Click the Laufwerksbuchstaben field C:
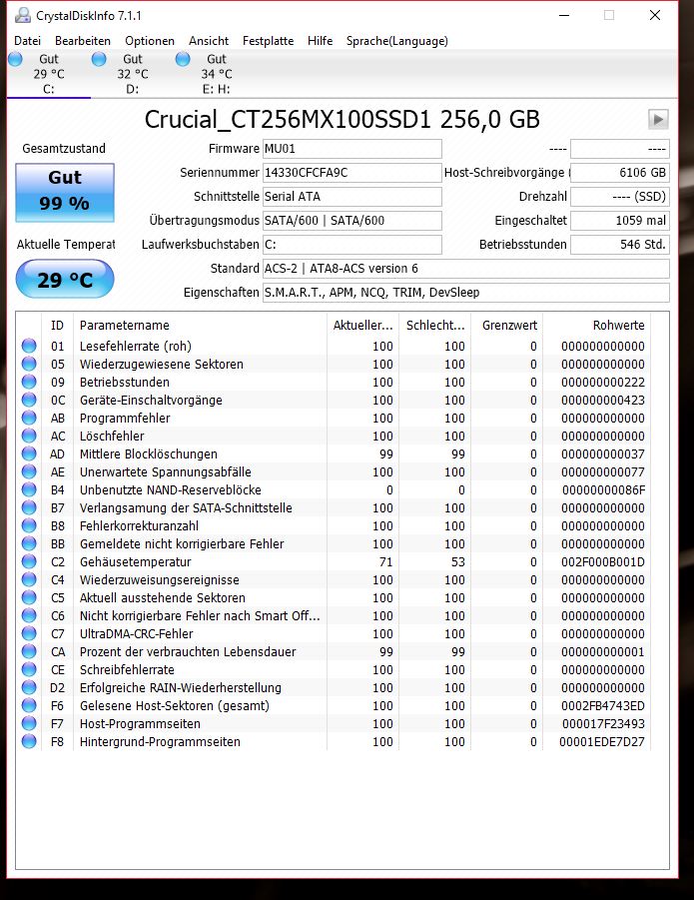Screen dimensions: 694x900 (x=352, y=245)
